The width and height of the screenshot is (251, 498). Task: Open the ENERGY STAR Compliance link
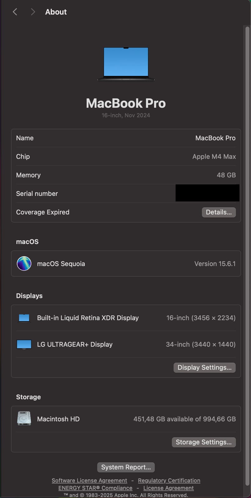click(x=95, y=488)
